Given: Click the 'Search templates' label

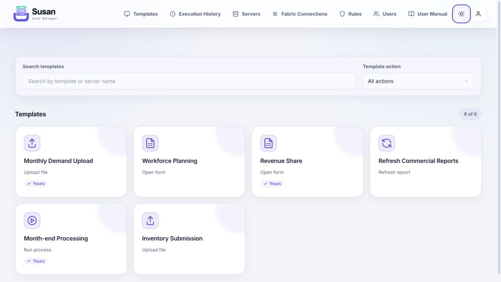Looking at the screenshot, I should [43, 66].
